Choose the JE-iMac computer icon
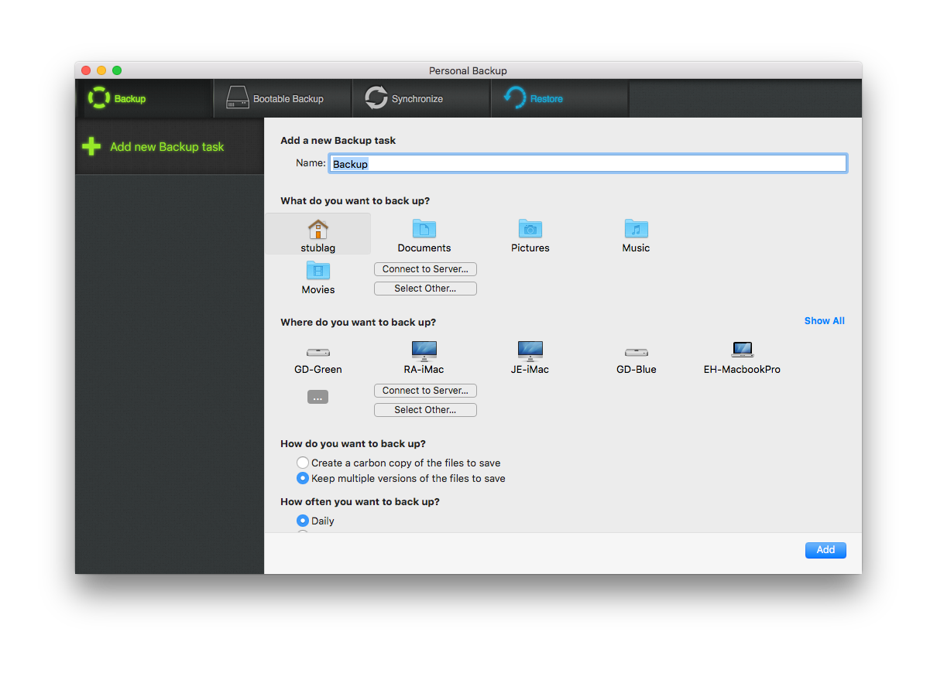937x673 pixels. (530, 350)
